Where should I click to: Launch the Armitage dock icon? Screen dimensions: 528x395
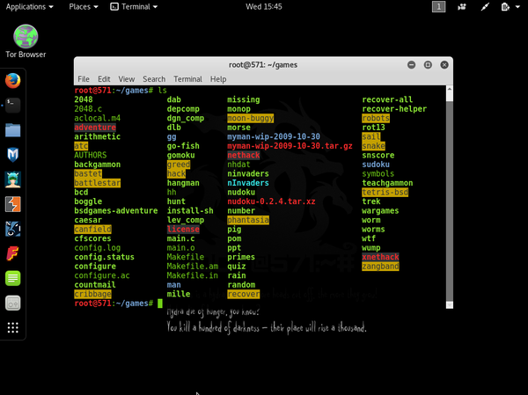(x=13, y=179)
